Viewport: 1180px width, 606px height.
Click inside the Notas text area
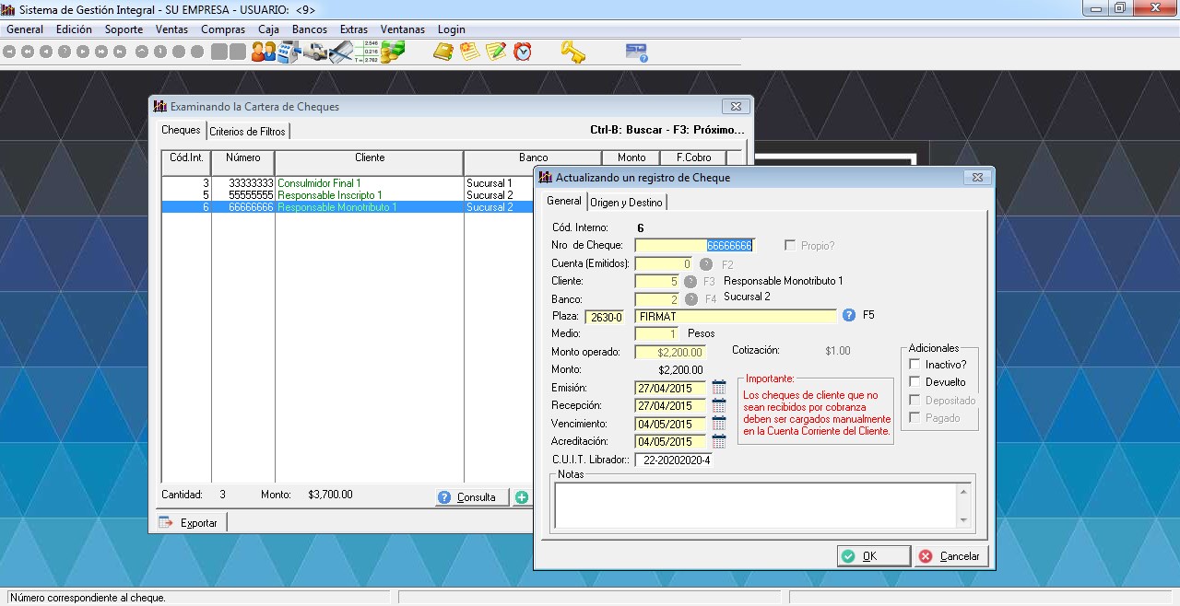756,505
